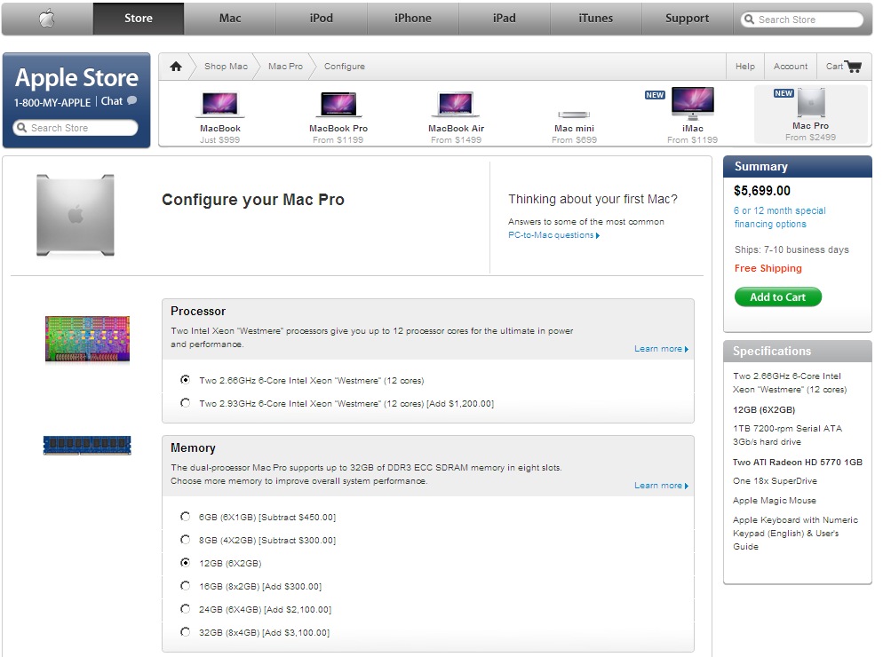Go to the home breadcrumb icon
Image resolution: width=883 pixels, height=657 pixels.
point(176,67)
